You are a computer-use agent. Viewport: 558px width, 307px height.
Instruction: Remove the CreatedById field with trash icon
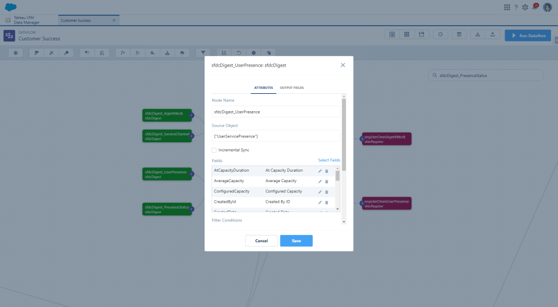(x=327, y=202)
